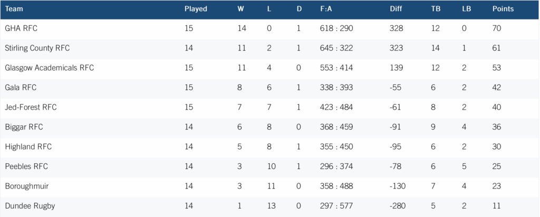
Task: Click the Highland RFC team name
Action: click(28, 147)
